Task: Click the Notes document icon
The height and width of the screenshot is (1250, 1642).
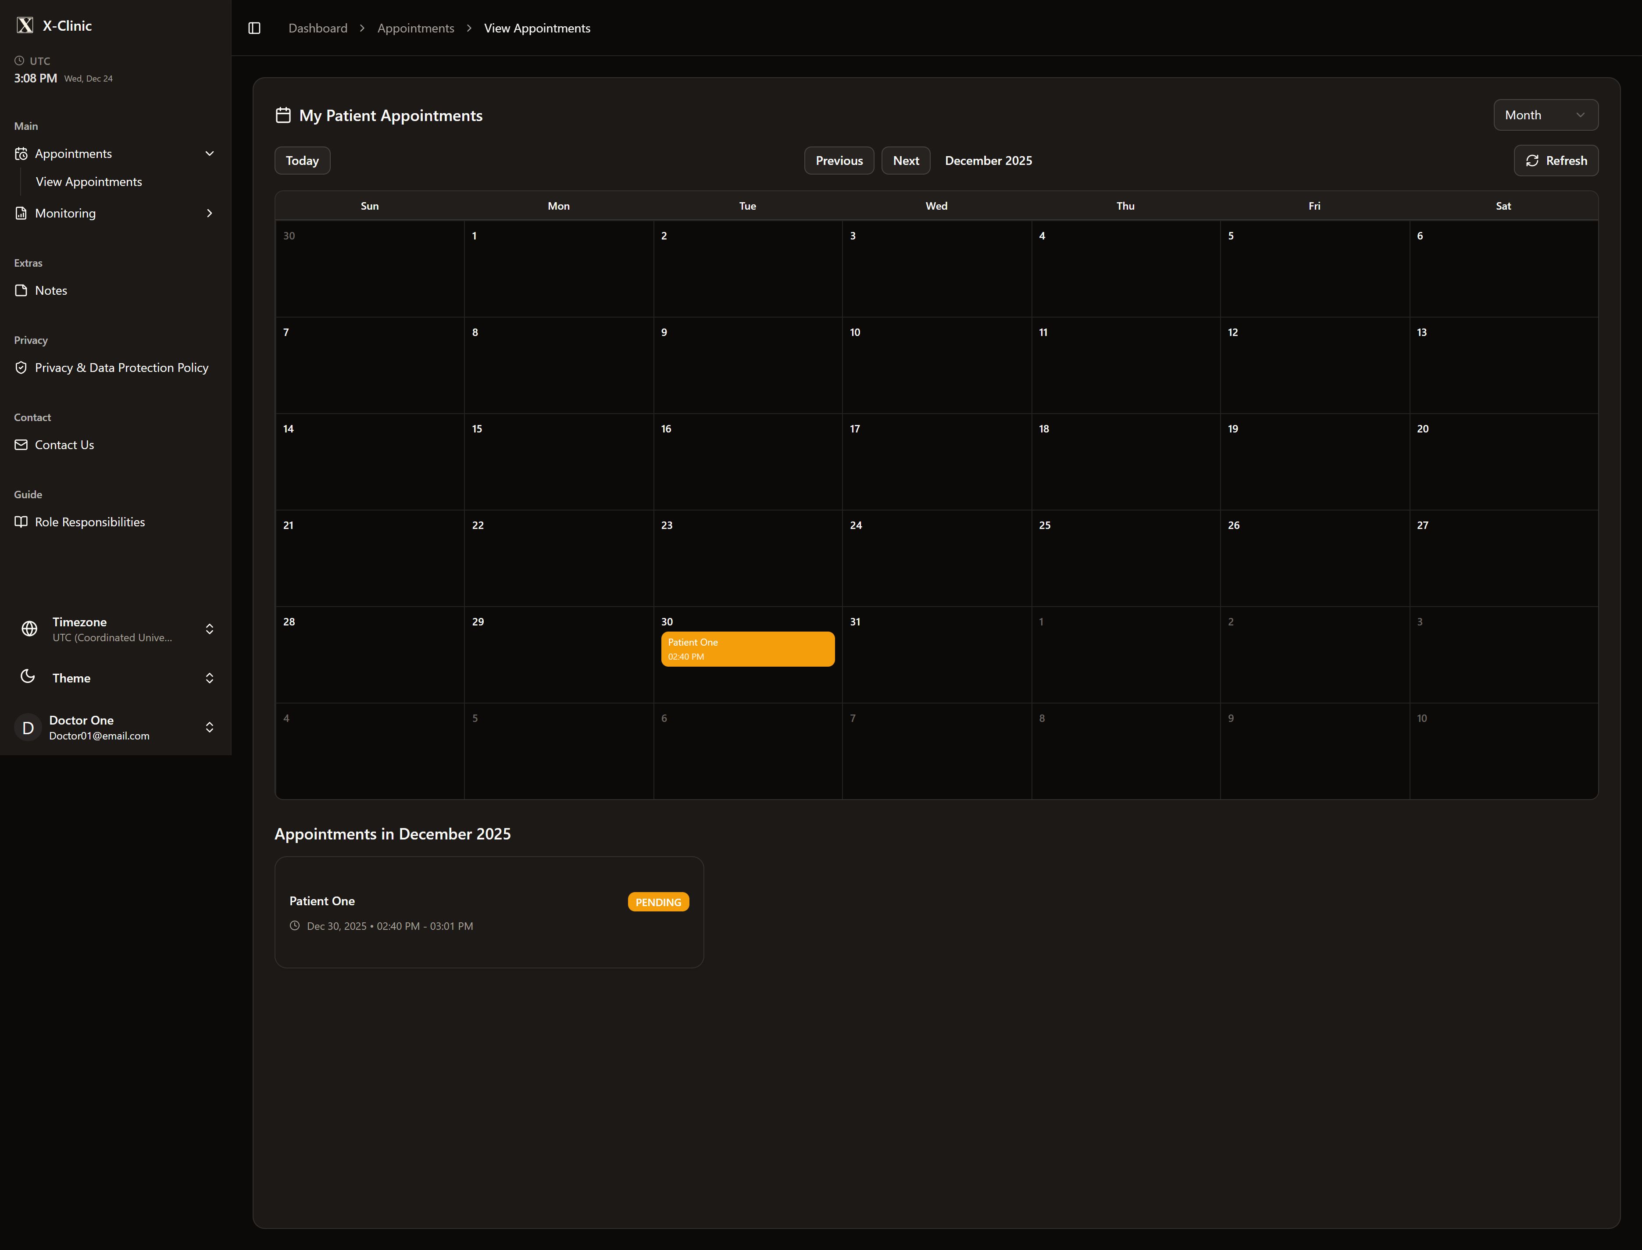Action: [x=21, y=290]
